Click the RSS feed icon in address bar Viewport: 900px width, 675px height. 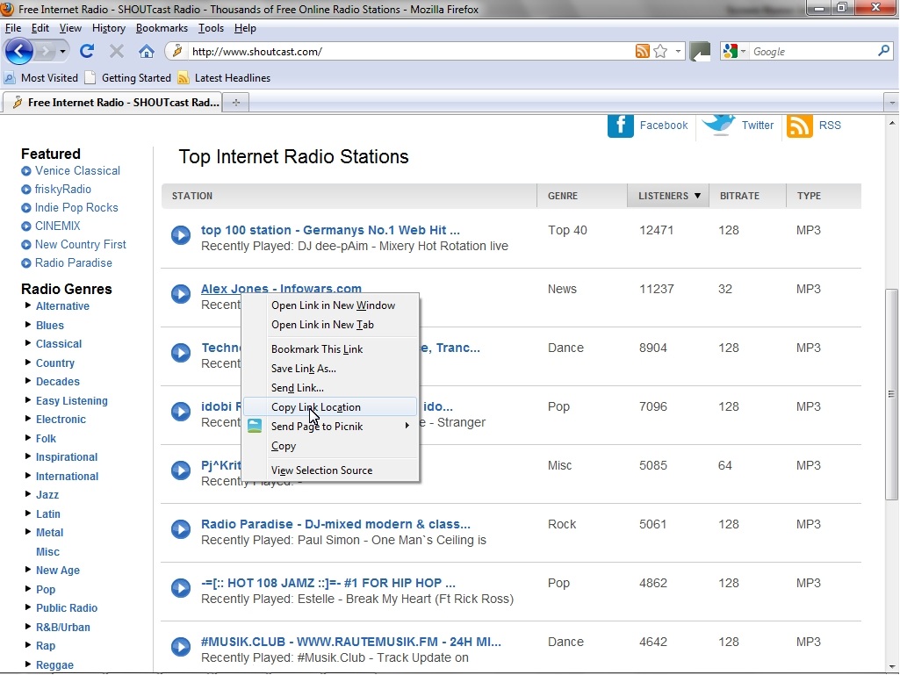pos(643,51)
